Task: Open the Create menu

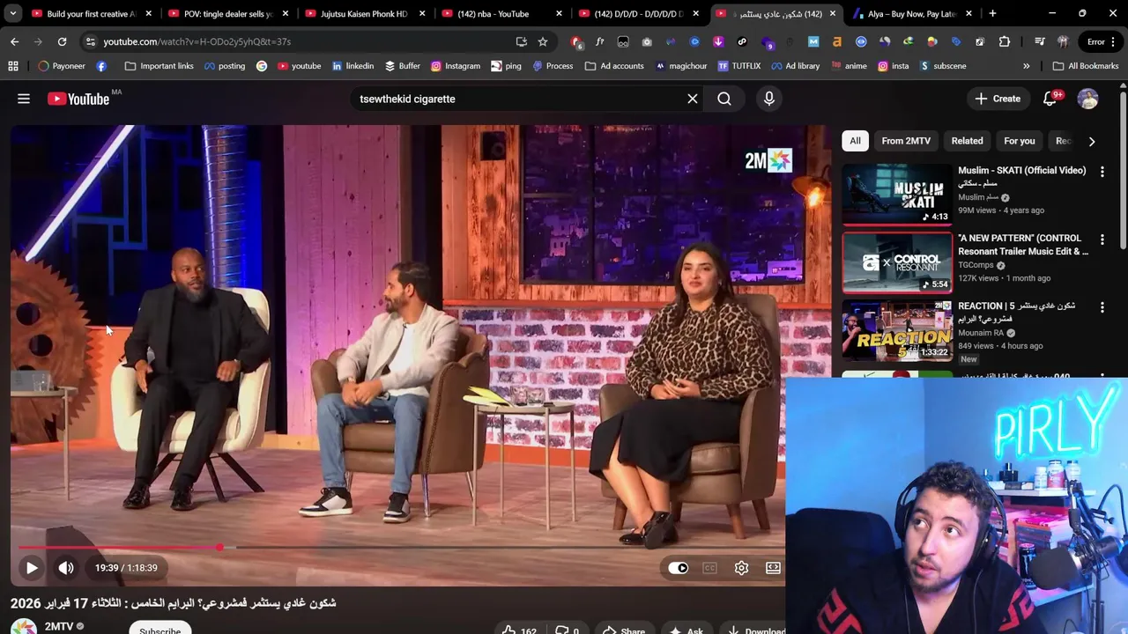Action: click(998, 99)
